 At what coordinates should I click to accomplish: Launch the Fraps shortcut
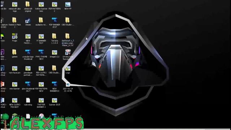tap(14, 38)
